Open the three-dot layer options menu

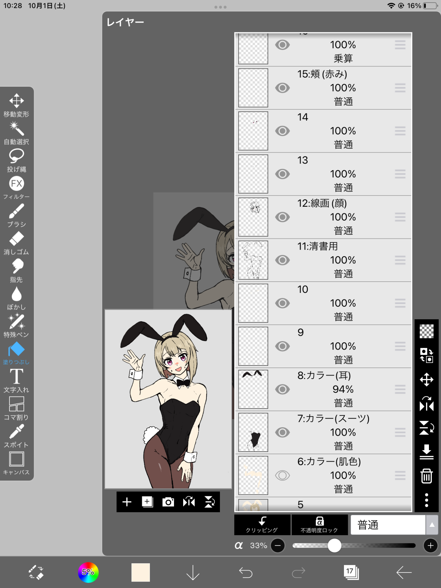point(426,500)
